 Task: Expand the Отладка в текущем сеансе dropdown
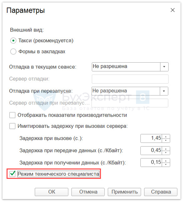tap(164, 67)
